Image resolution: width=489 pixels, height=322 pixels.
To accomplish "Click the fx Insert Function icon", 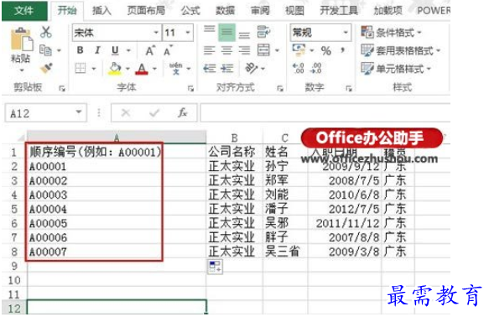I will pos(183,112).
